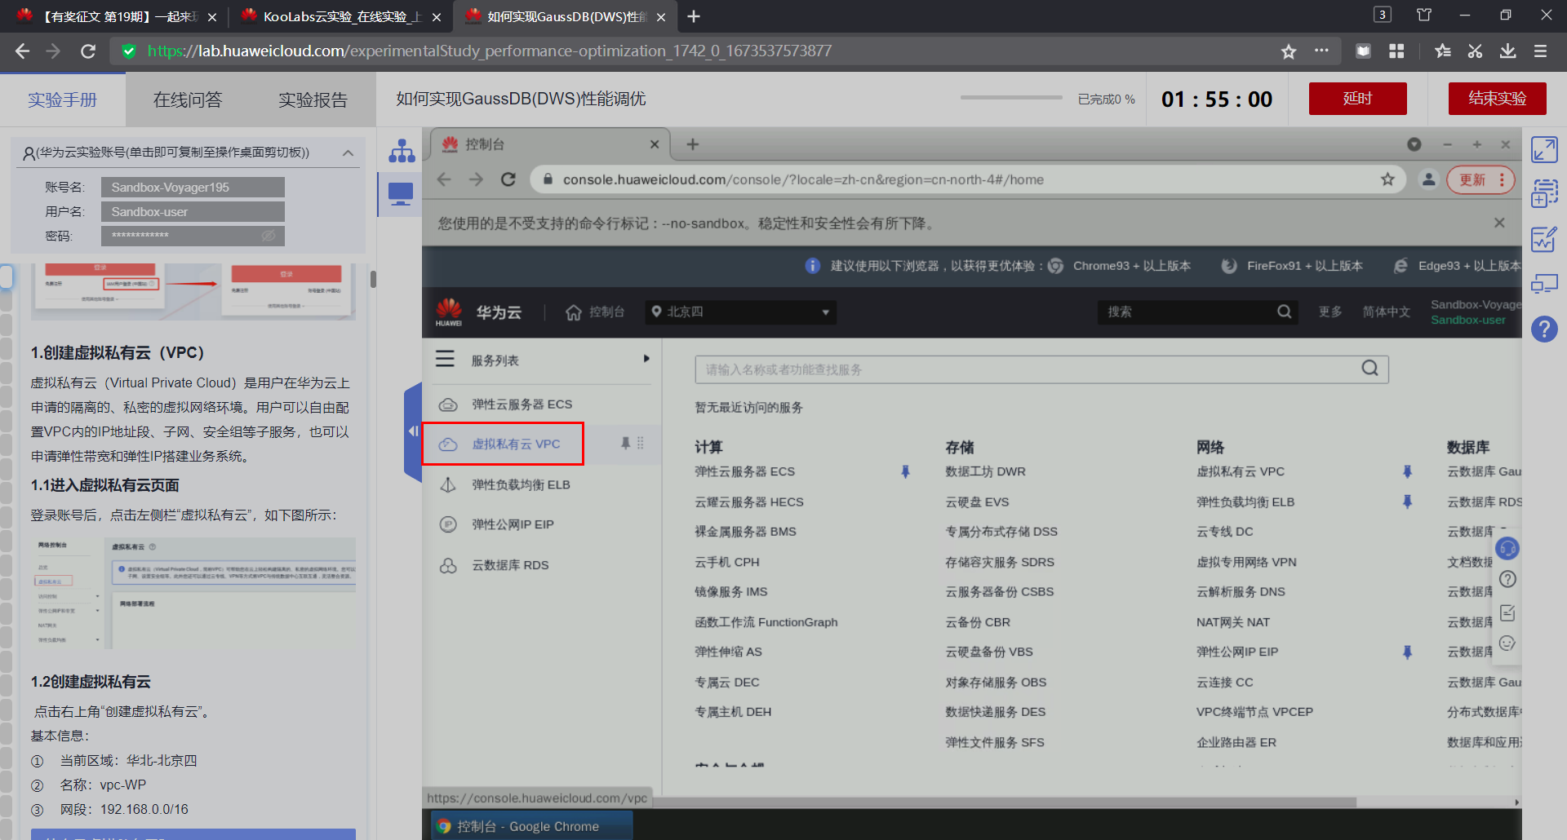
Task: Open the NAT网关 NAT link
Action: [x=1233, y=621]
